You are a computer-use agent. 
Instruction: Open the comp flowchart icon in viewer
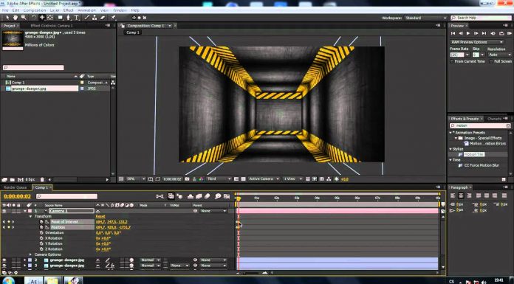(329, 179)
